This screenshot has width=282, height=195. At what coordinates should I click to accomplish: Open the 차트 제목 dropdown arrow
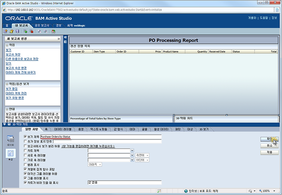(132, 151)
